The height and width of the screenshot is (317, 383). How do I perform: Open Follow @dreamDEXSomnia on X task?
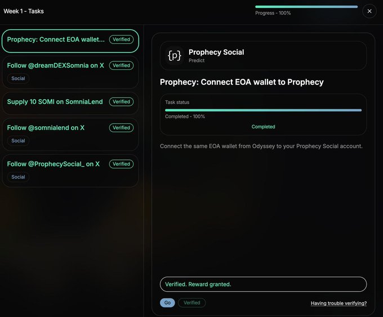(x=70, y=72)
